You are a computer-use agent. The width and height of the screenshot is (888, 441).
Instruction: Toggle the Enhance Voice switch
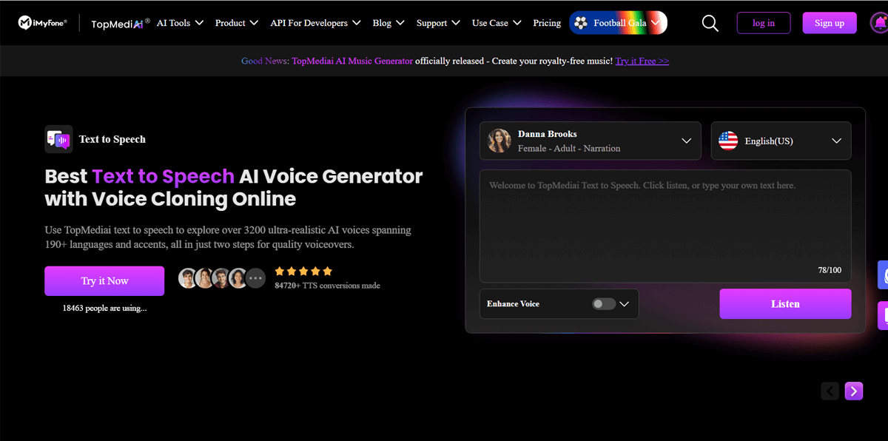click(x=603, y=304)
